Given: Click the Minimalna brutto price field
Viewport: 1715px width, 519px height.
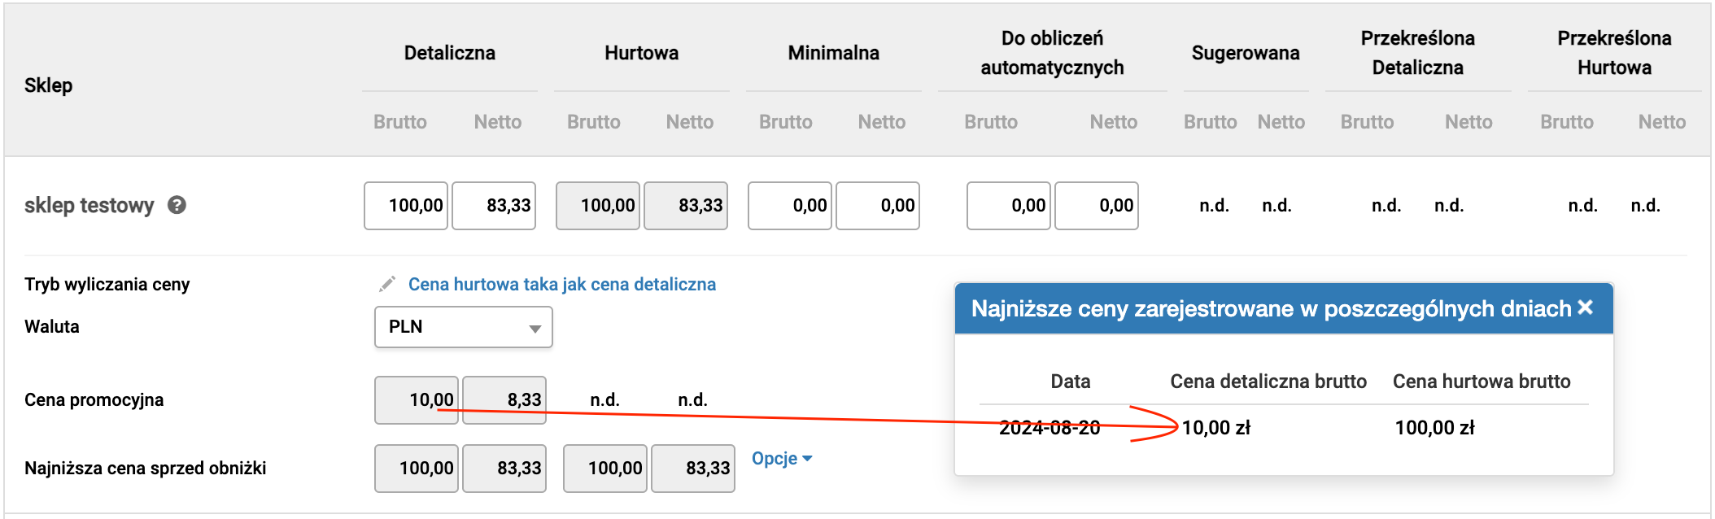Looking at the screenshot, I should click(790, 206).
